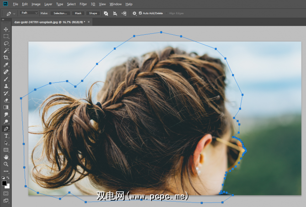Select the Lasso tool
The width and height of the screenshot is (306, 207).
(x=6, y=43)
